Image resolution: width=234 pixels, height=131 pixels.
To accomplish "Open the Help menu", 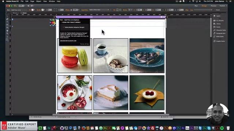I will [x=58, y=1].
